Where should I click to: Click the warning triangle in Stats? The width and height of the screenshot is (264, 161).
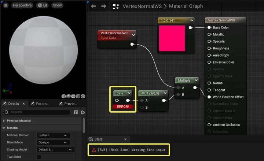[94, 150]
